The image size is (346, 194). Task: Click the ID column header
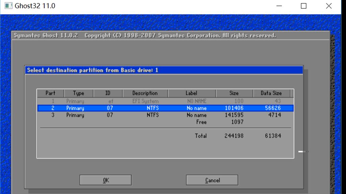pyautogui.click(x=107, y=93)
